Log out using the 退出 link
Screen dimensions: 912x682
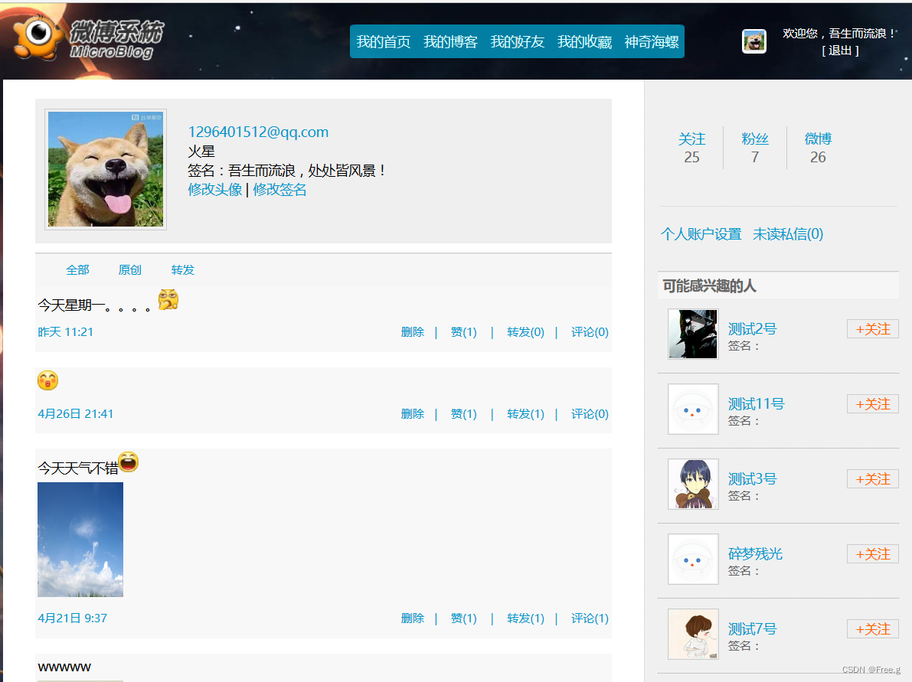point(840,51)
